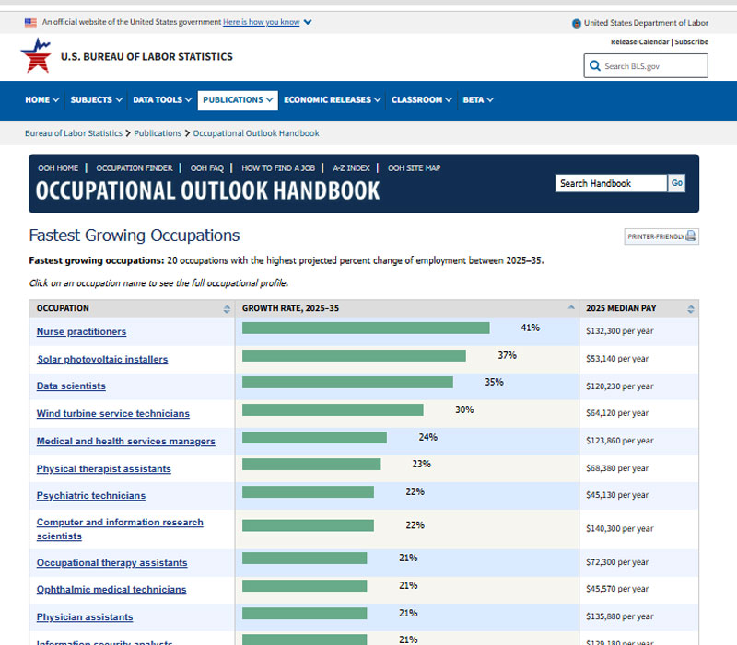Open Bureau of Labor Statistics breadcrumb link
This screenshot has height=645, width=737.
(x=74, y=133)
